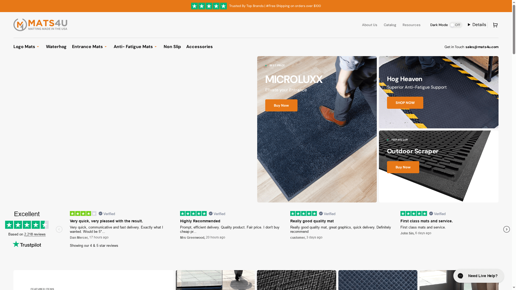Click Buy Now on the Microluxx banner
Viewport: 516px width, 290px height.
click(281, 105)
